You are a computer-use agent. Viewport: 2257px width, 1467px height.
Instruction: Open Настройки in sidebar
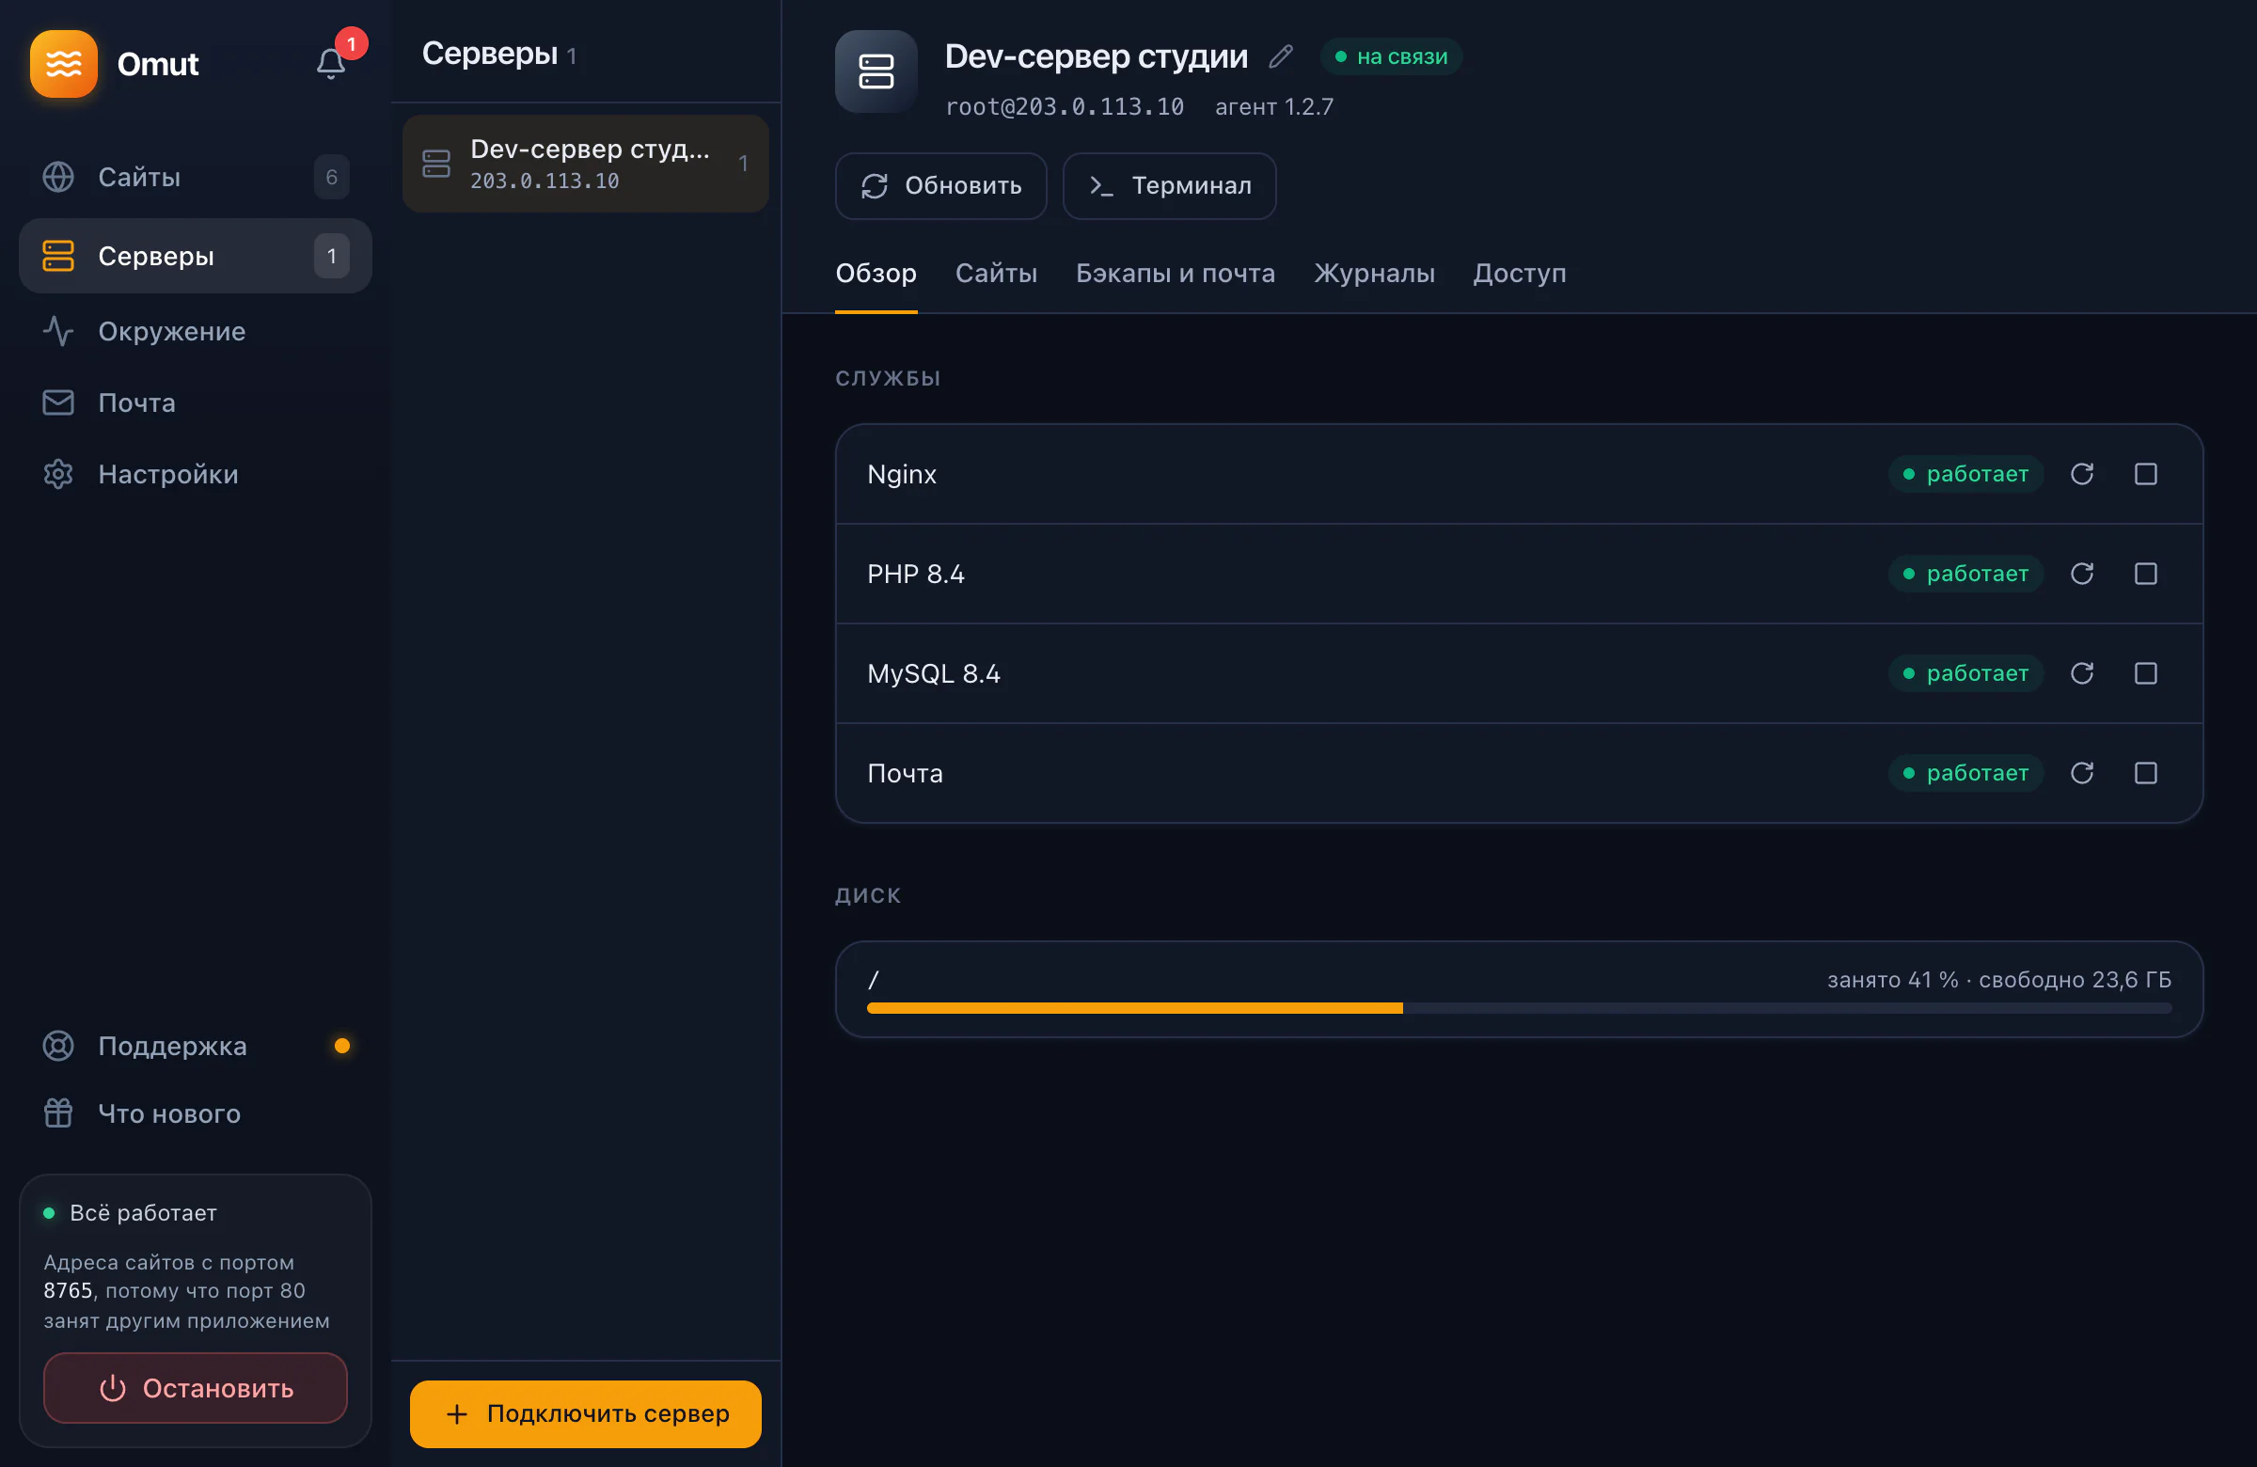pyautogui.click(x=196, y=474)
